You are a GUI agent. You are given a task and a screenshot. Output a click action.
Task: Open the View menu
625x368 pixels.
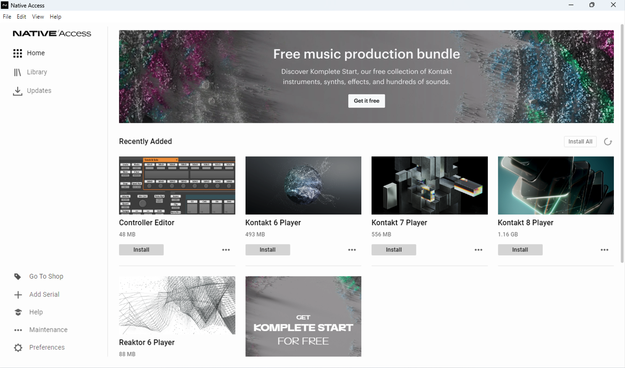(38, 17)
